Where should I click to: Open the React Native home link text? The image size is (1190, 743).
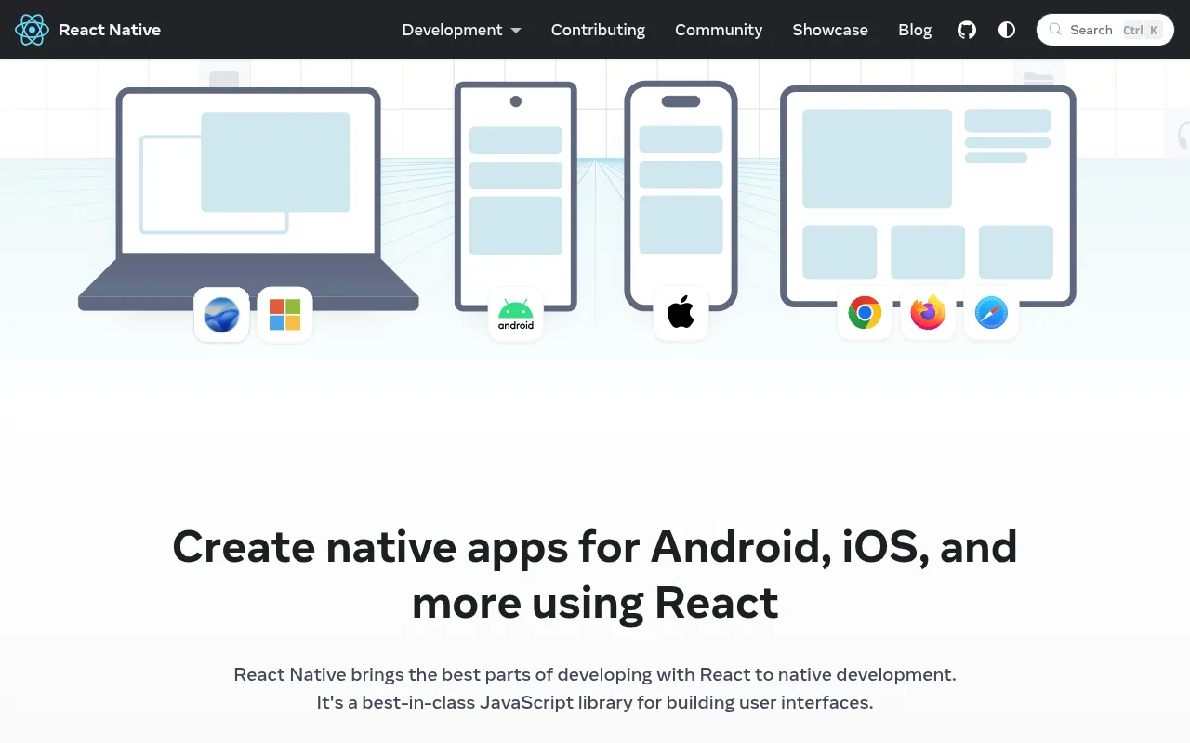110,30
